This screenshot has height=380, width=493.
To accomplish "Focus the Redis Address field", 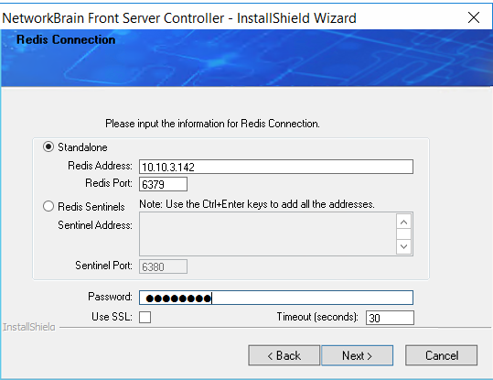I will [276, 167].
